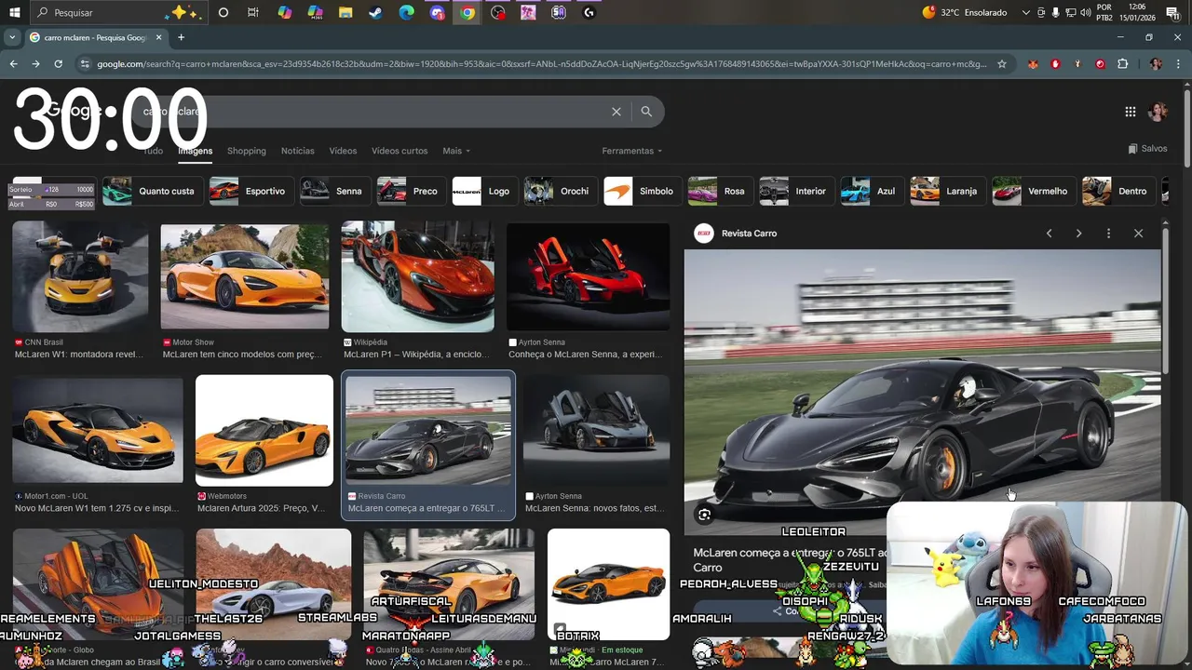The image size is (1192, 670).
Task: Search inside image with Google Lens icon
Action: [705, 515]
